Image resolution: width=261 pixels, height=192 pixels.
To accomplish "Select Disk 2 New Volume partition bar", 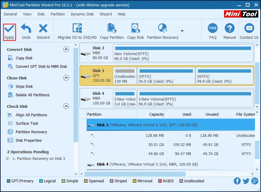I will click(x=183, y=53).
